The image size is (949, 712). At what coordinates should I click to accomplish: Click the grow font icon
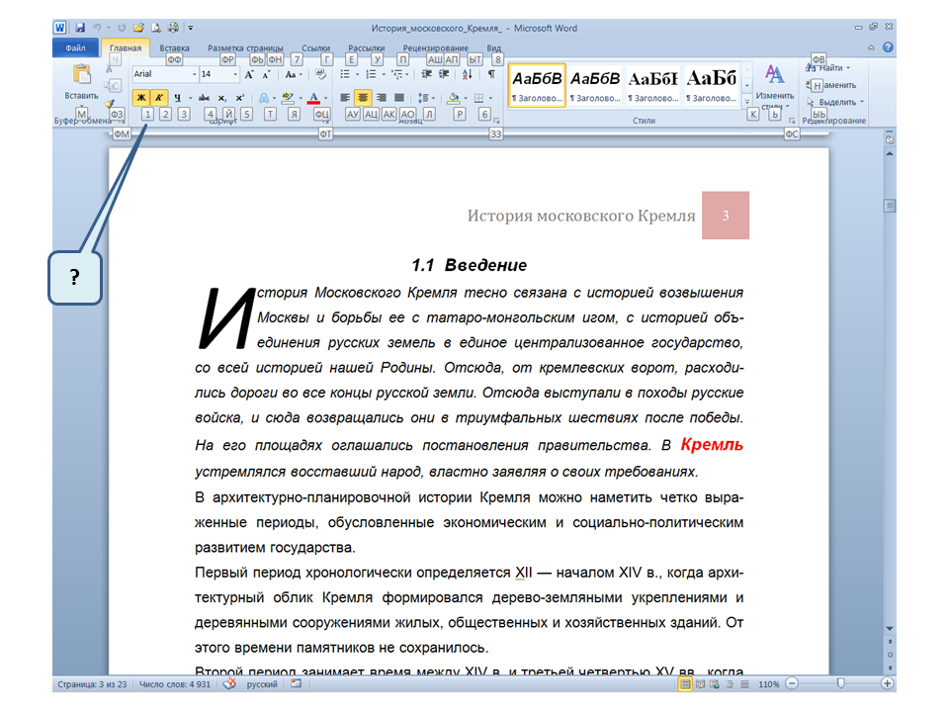click(x=249, y=74)
